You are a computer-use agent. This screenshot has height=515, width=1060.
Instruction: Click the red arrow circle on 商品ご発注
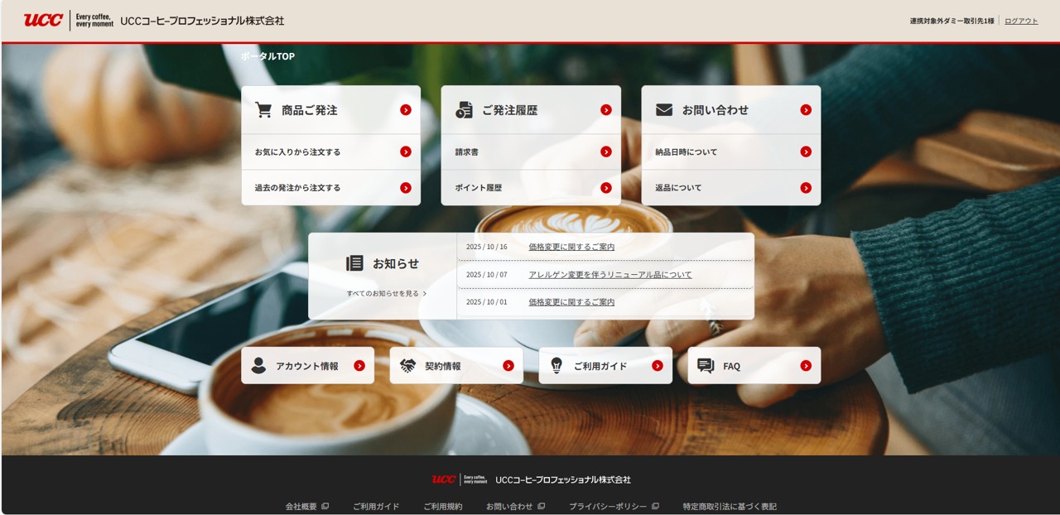[406, 108]
